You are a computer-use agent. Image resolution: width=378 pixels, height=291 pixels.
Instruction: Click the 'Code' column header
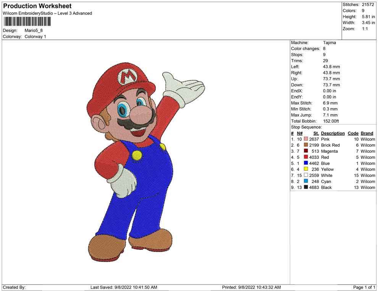(x=353, y=133)
